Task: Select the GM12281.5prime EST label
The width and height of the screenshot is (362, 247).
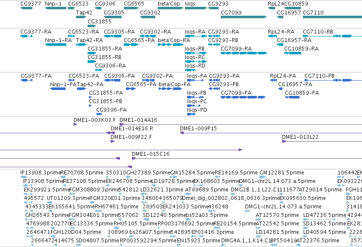Action: (x=282, y=173)
